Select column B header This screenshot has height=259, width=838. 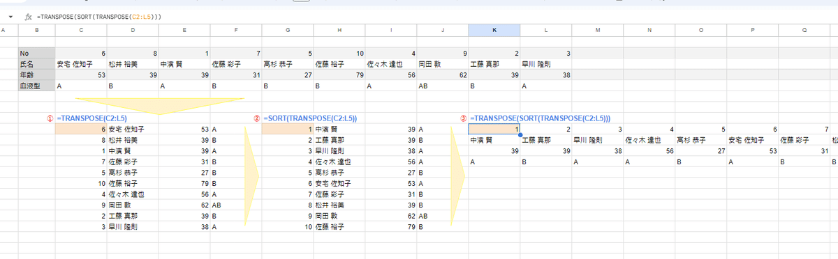pyautogui.click(x=36, y=29)
